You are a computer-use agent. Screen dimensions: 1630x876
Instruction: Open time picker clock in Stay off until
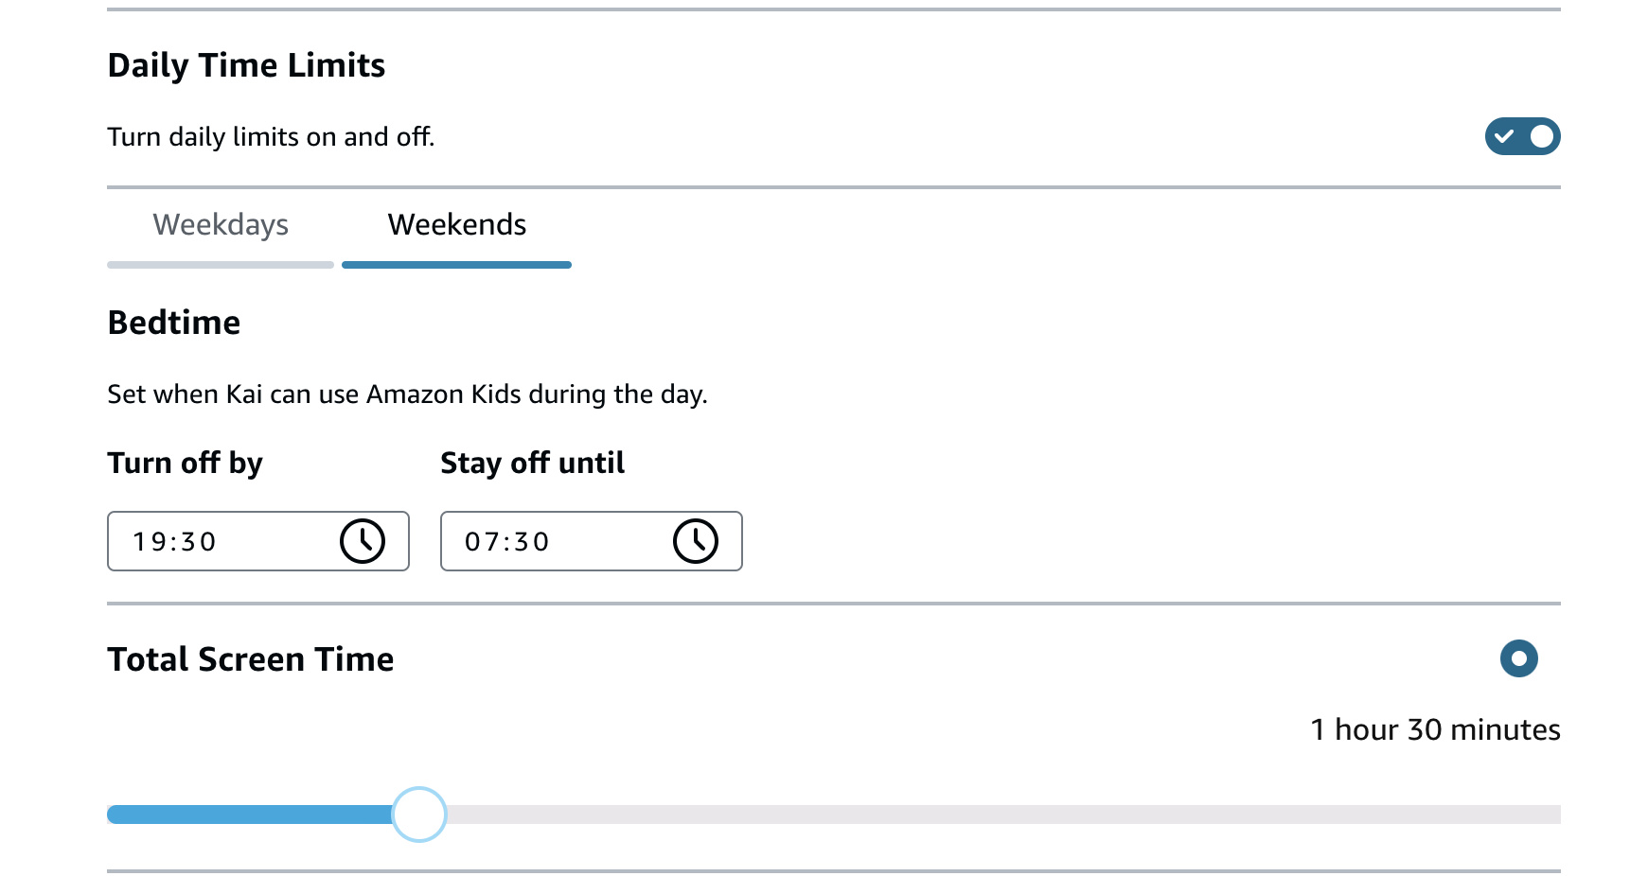tap(696, 542)
